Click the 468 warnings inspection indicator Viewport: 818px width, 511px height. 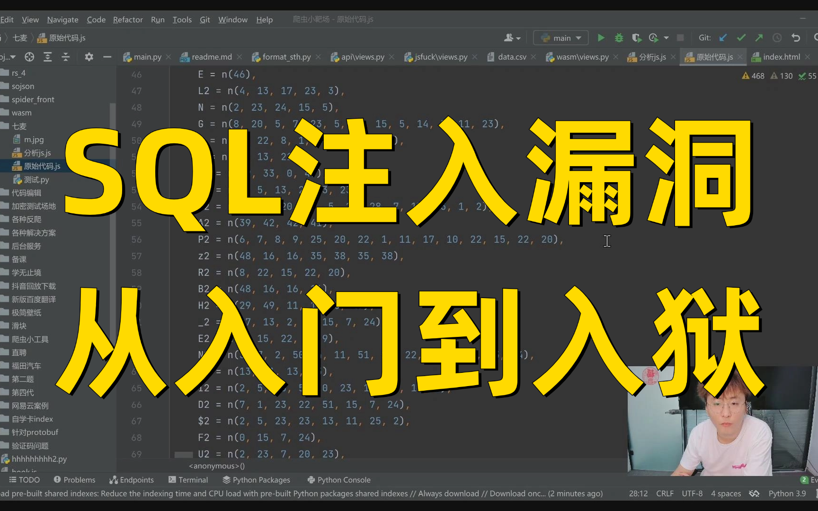[753, 76]
